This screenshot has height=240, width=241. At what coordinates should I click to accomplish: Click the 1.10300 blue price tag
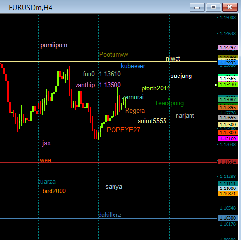pos(228,218)
